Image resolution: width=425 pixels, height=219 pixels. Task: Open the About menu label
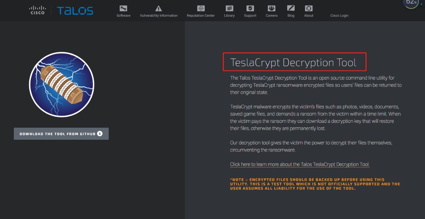pyautogui.click(x=308, y=16)
